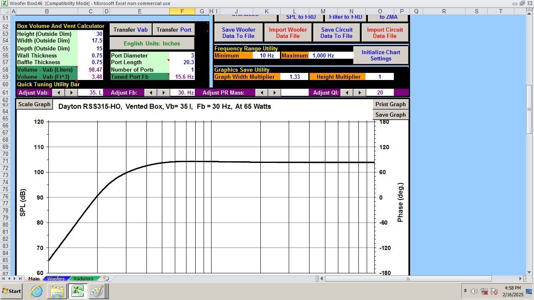
Task: Decrease Vab with the left arrow
Action: point(59,93)
